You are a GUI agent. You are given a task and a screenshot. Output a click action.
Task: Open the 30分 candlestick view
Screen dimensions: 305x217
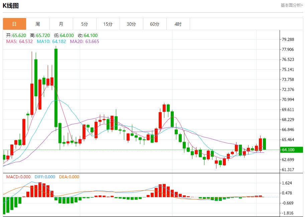coord(132,24)
